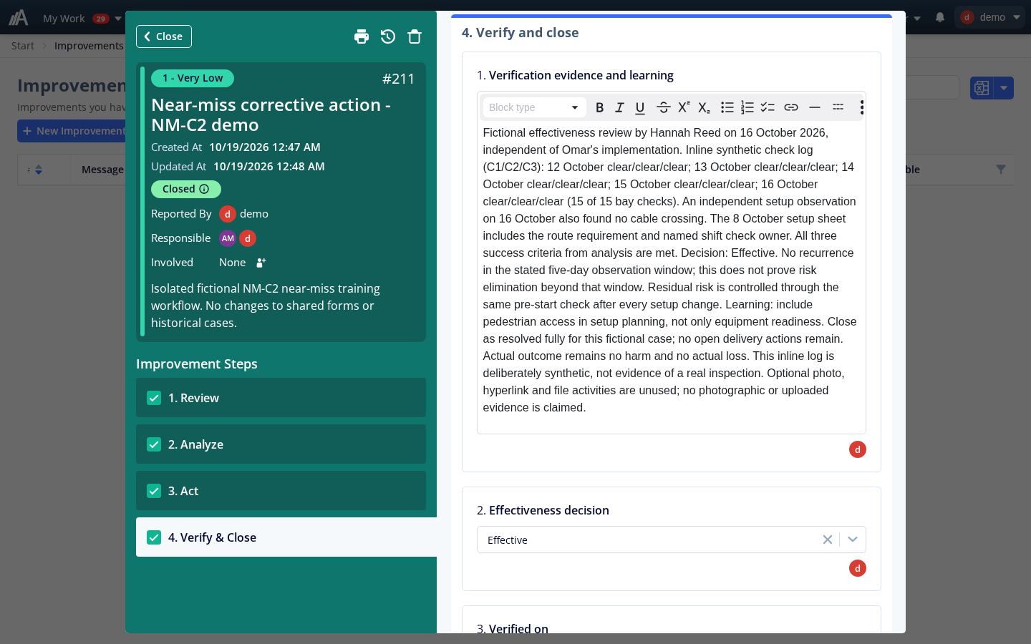Open the Excel export options arrow
This screenshot has width=1031, height=644.
pyautogui.click(x=1004, y=88)
